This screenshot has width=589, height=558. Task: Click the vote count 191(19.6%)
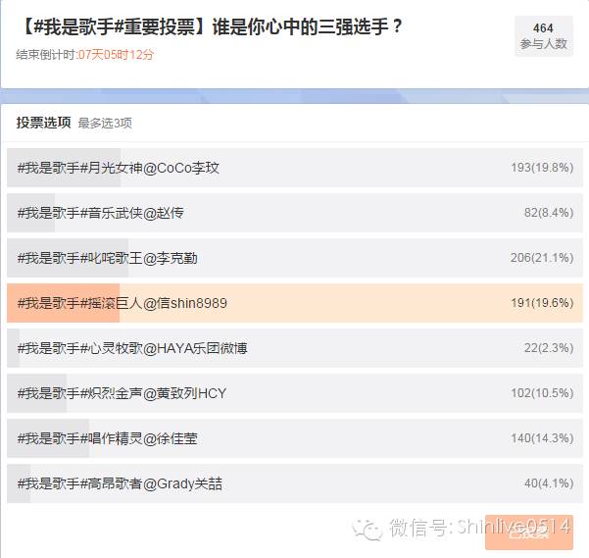[x=542, y=303]
